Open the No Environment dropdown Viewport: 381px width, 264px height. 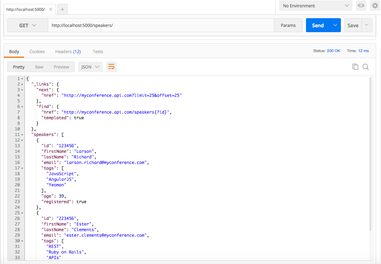(315, 6)
